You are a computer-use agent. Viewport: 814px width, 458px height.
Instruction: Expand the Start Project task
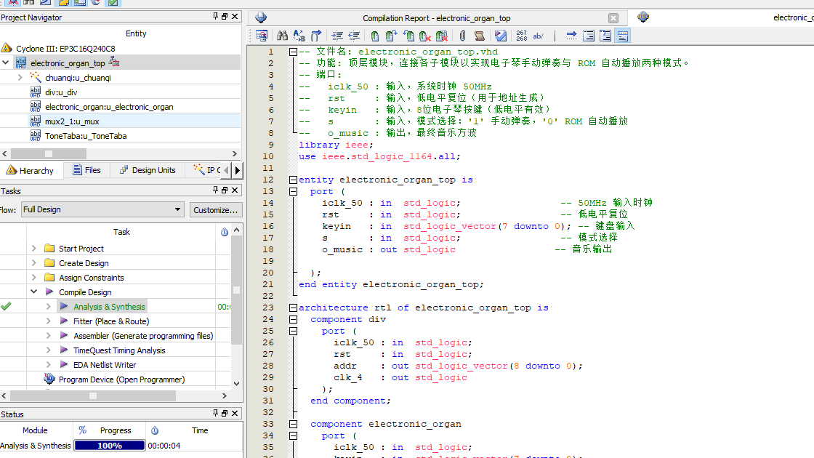click(34, 249)
